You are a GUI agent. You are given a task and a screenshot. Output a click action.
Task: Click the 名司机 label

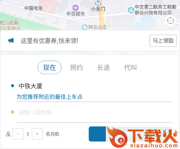tap(53, 134)
